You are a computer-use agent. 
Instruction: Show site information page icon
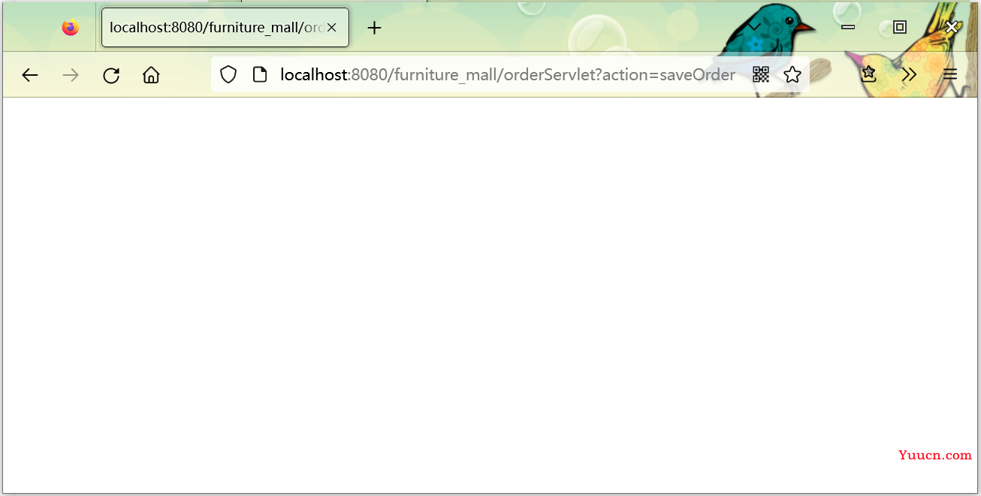pyautogui.click(x=260, y=74)
